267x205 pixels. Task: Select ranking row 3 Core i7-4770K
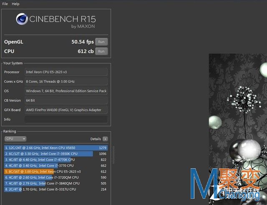point(56,160)
